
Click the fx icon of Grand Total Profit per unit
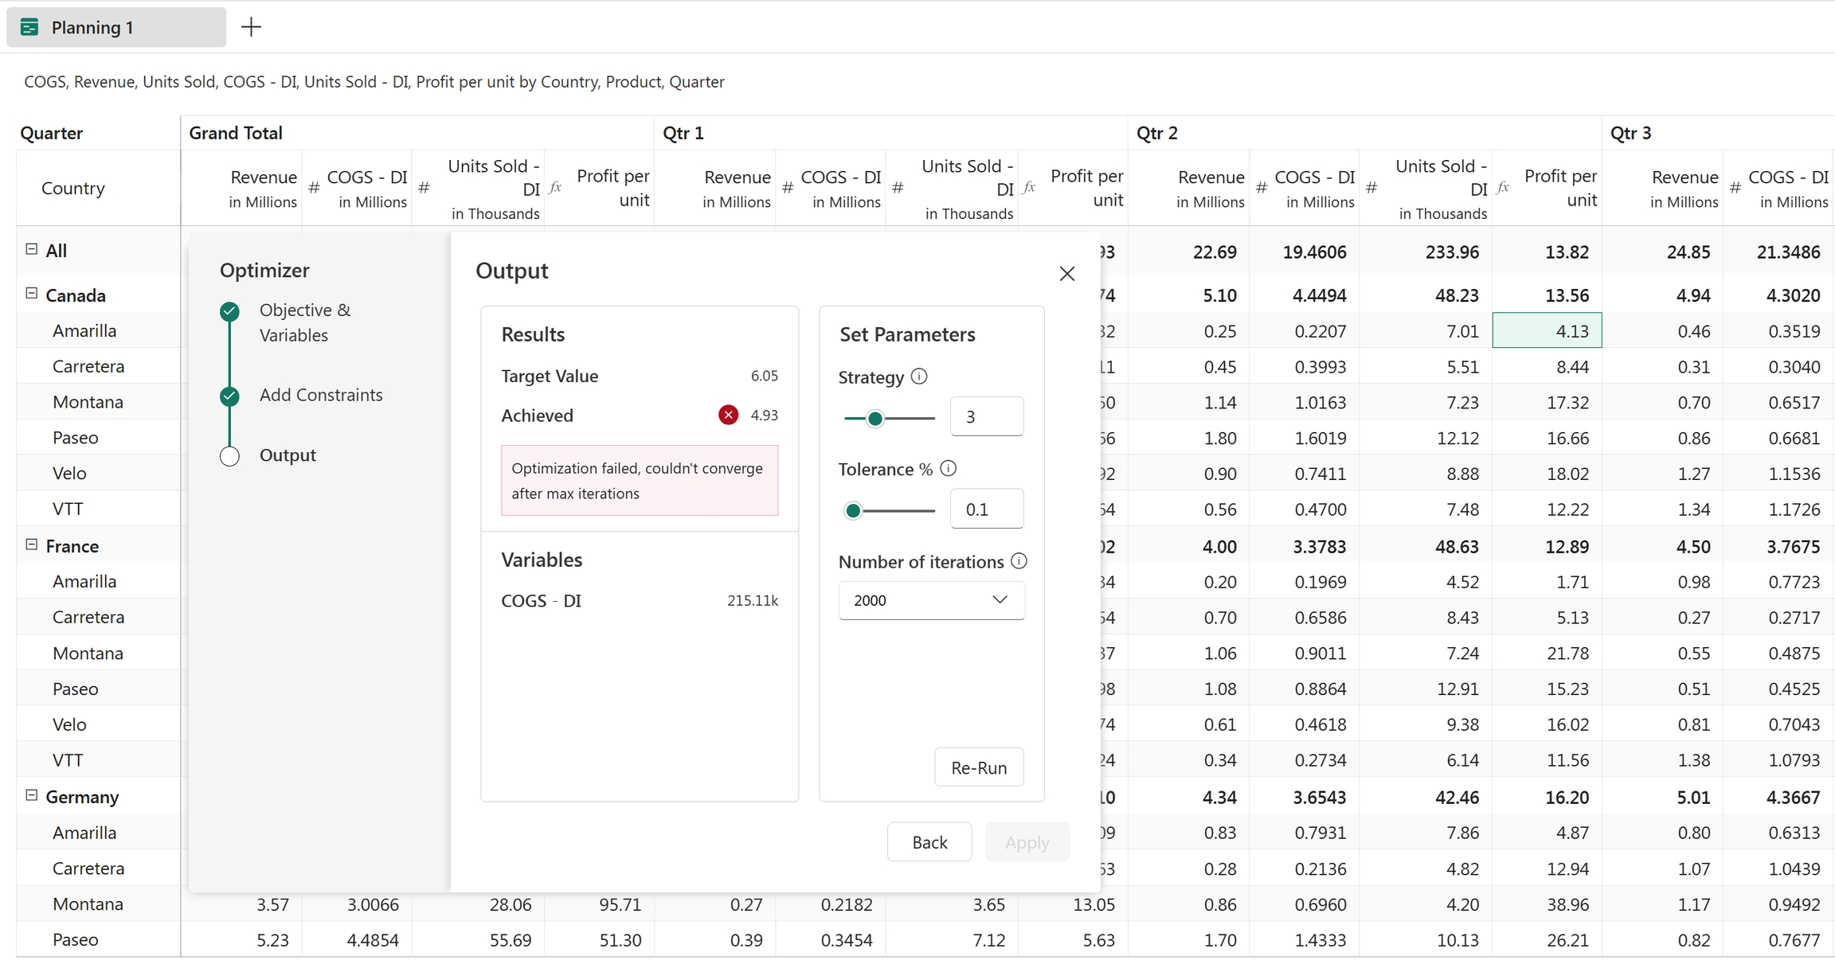tap(556, 188)
